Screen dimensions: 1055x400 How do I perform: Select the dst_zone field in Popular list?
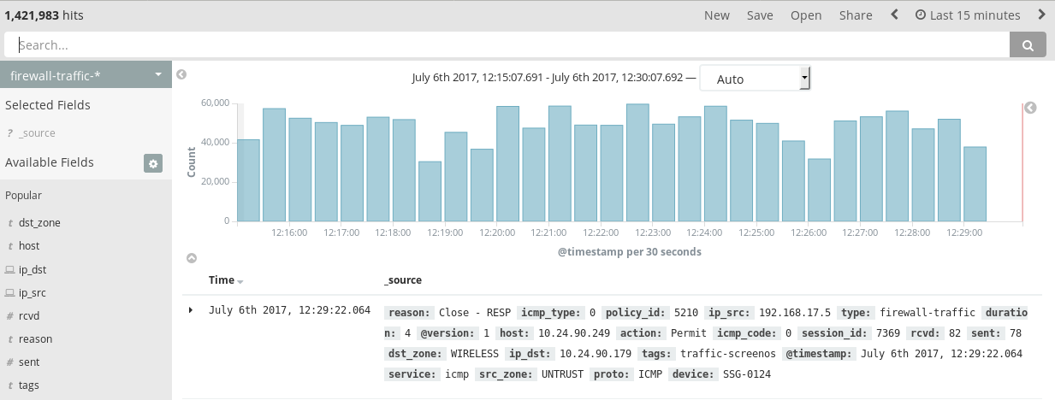(x=39, y=222)
